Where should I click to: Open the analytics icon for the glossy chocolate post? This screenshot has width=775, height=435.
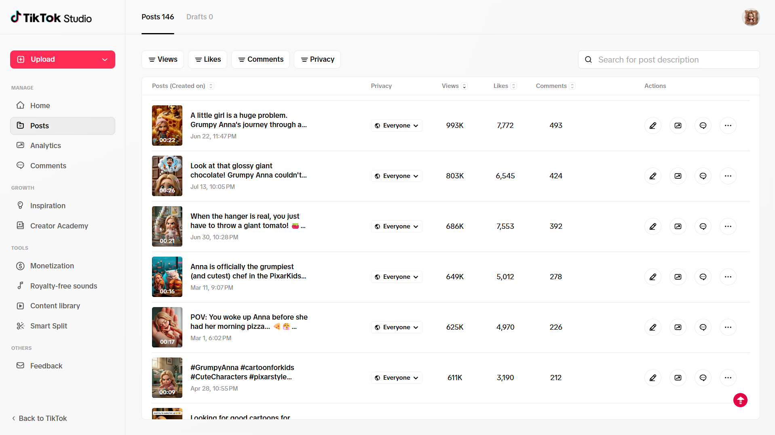(x=678, y=176)
